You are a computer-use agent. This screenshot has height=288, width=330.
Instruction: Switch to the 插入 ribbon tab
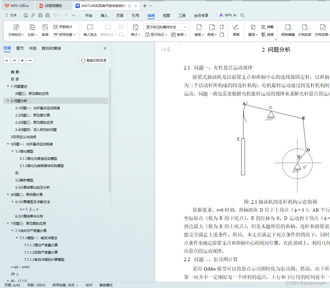point(104,15)
